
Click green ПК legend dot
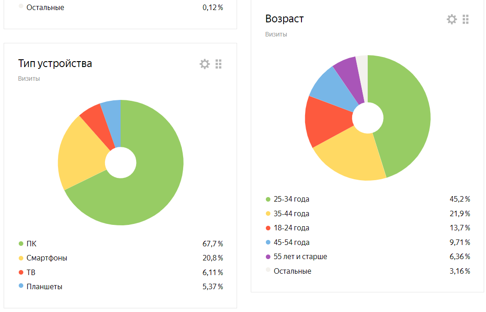point(21,244)
